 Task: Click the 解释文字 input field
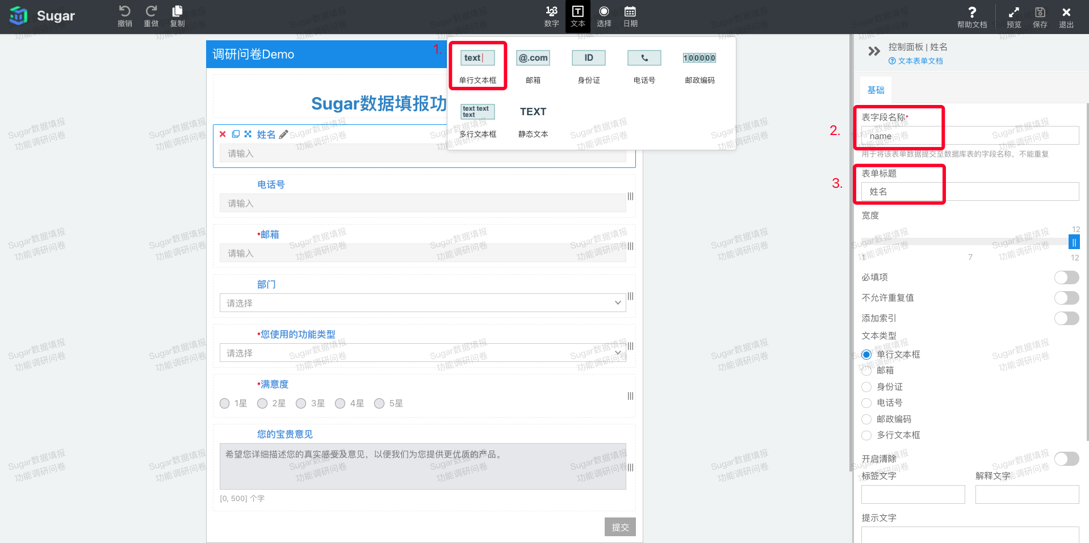pos(1027,494)
